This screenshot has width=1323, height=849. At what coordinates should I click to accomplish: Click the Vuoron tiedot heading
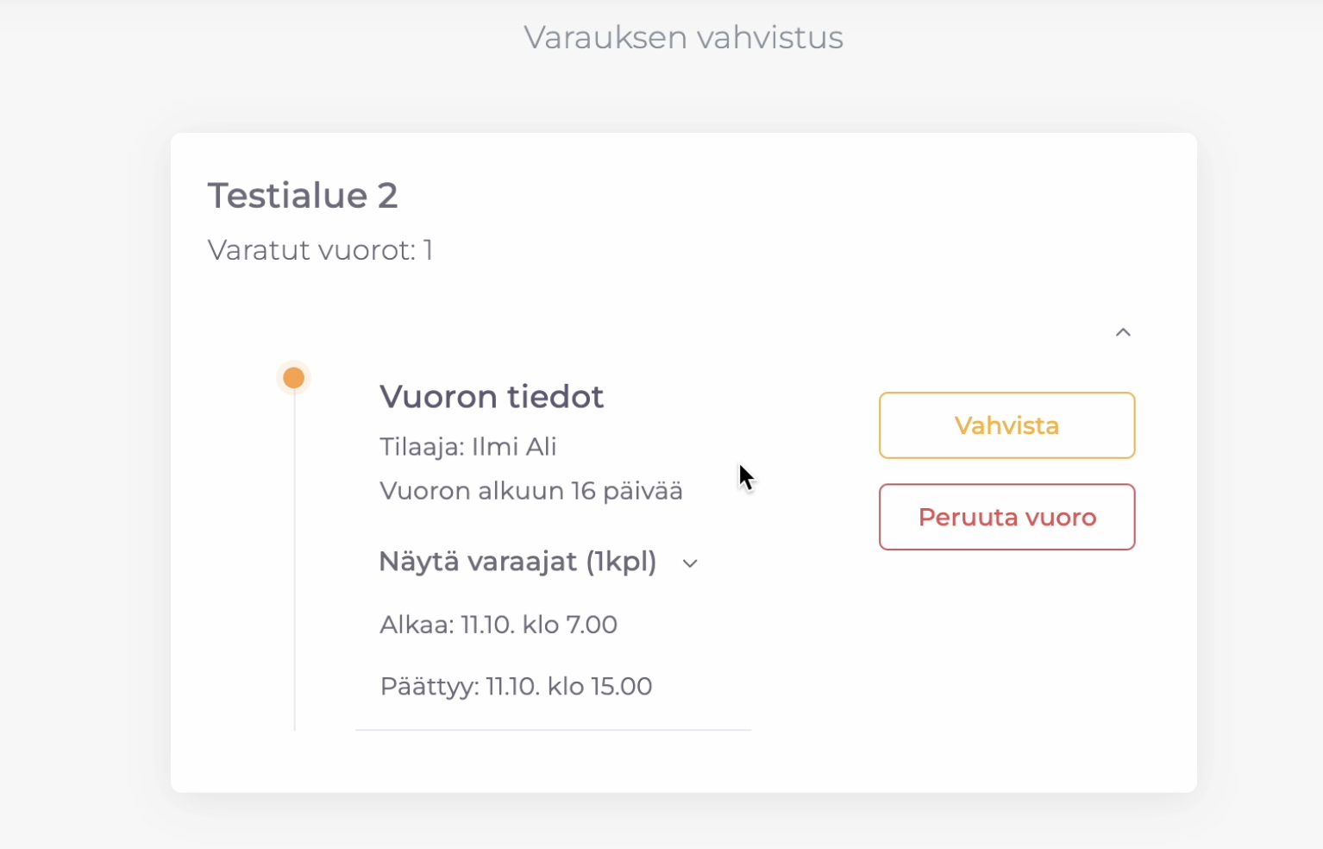pyautogui.click(x=492, y=397)
